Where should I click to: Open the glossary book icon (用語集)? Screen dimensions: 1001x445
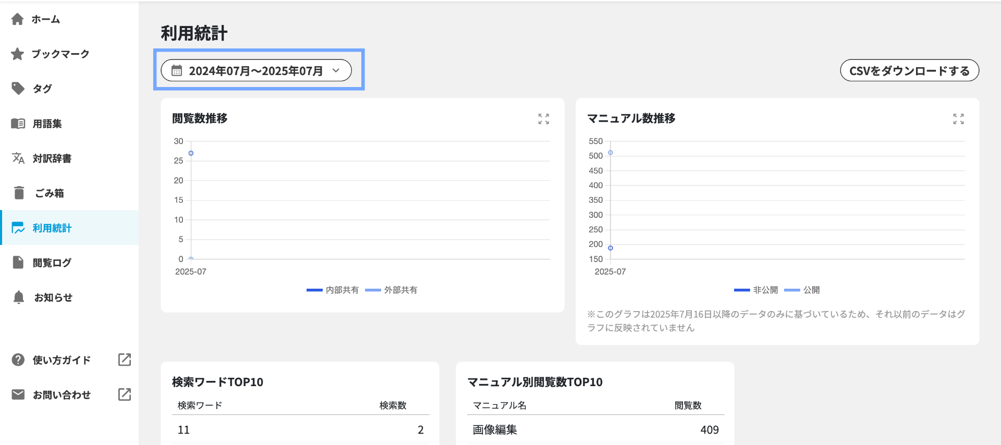18,123
